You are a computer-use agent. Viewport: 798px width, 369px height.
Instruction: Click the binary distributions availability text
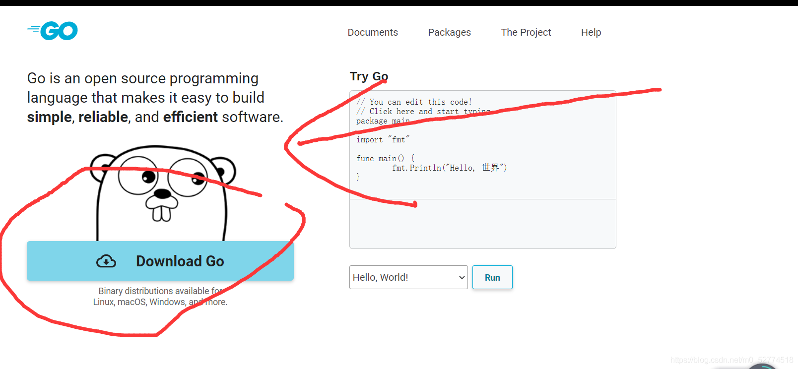(x=160, y=297)
